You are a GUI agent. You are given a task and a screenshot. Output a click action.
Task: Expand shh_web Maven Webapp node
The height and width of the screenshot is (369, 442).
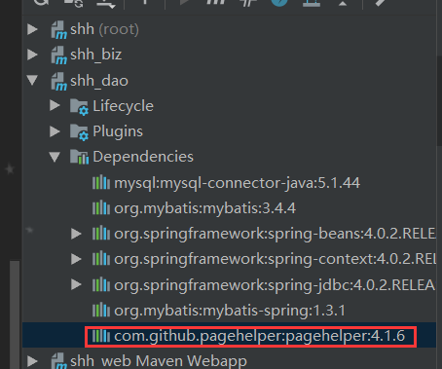click(x=32, y=361)
